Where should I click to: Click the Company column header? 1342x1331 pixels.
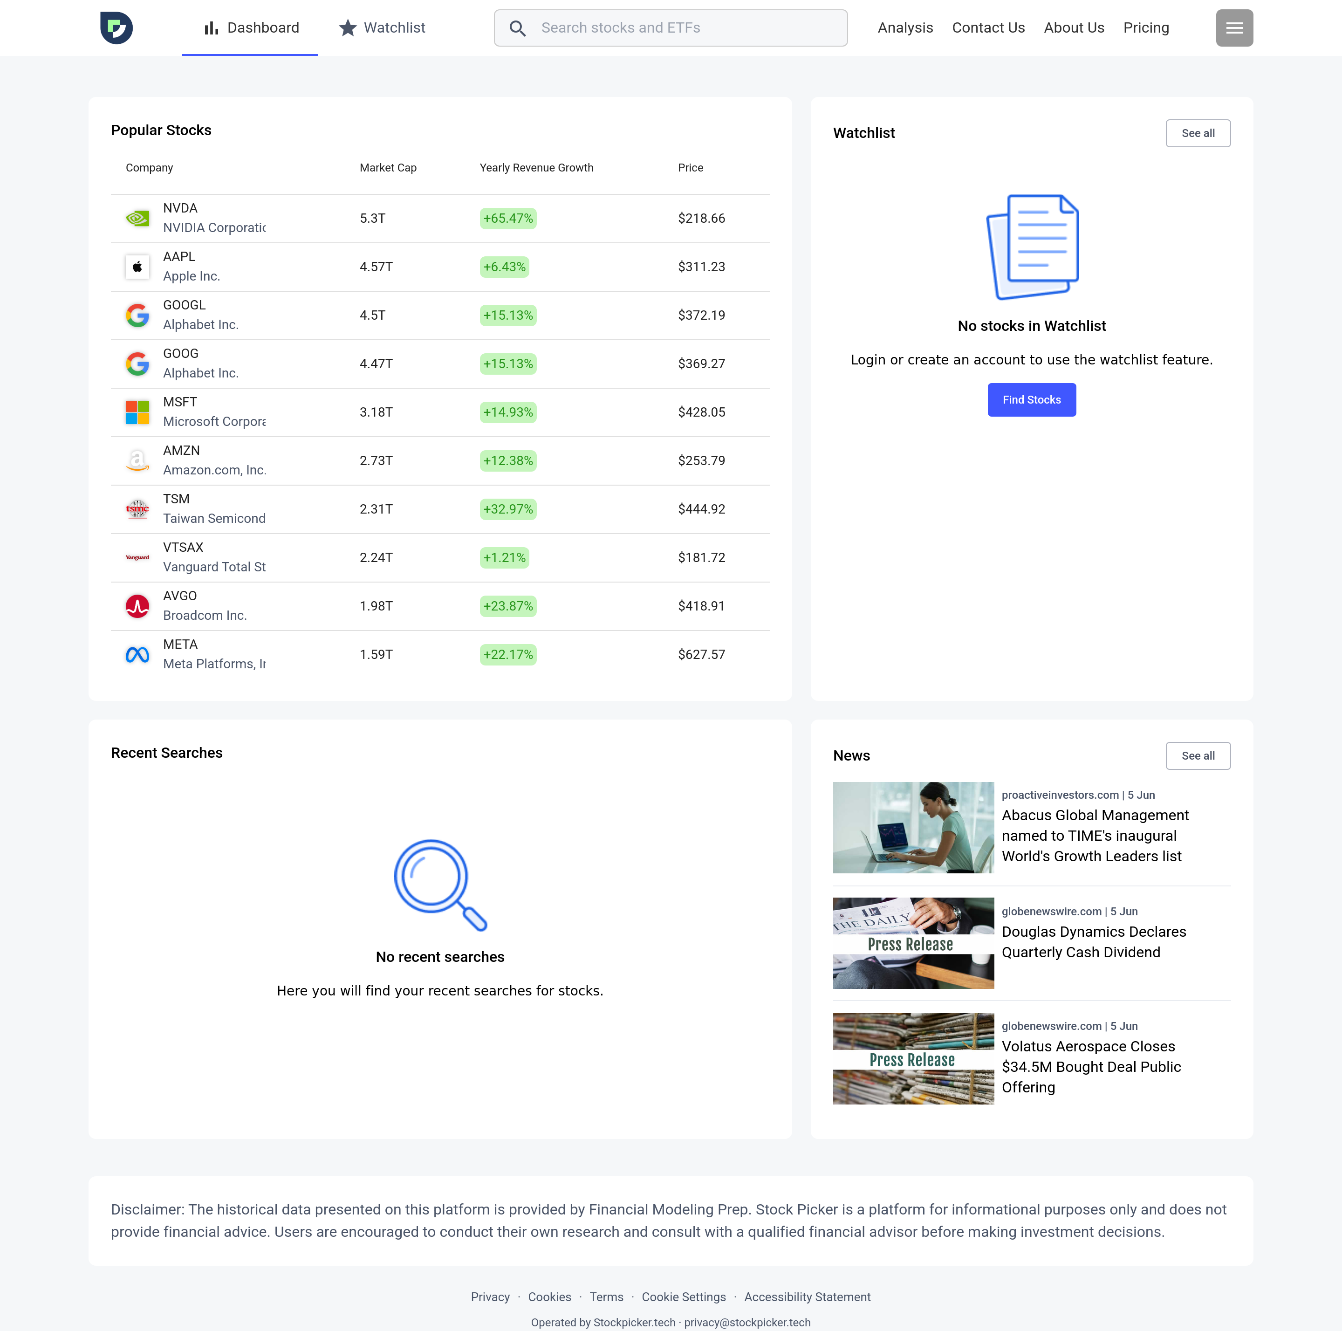[x=149, y=167]
